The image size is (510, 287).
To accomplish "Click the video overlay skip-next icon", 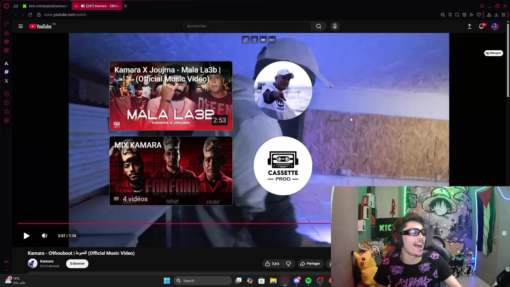I will pos(263,40).
